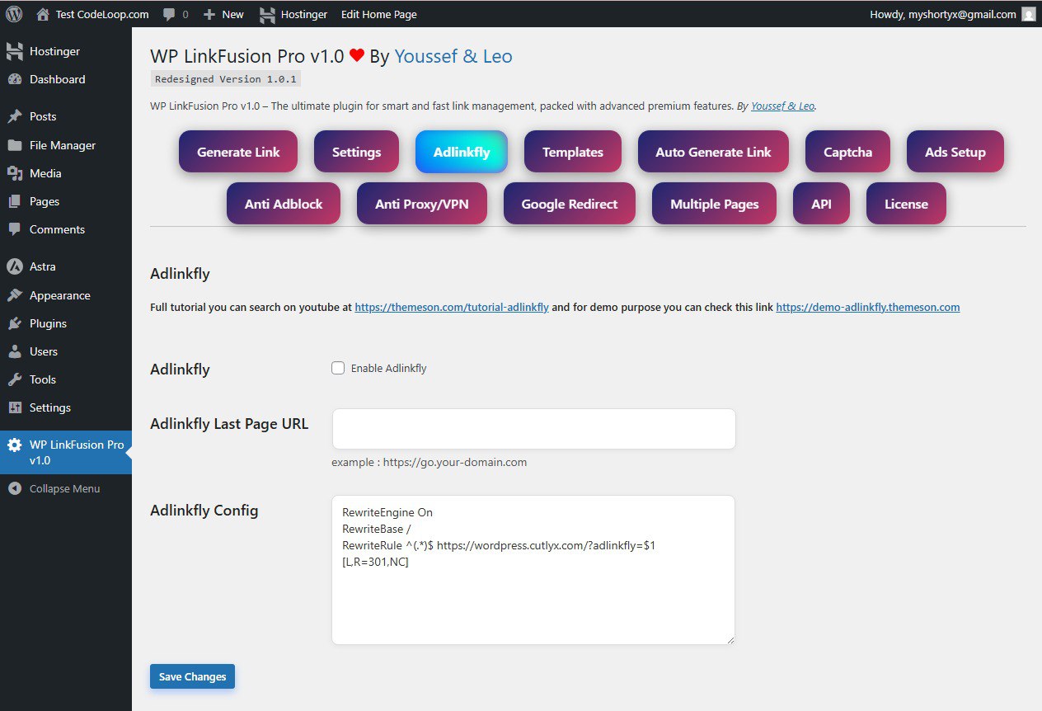Viewport: 1042px width, 711px height.
Task: Enable the Adlinkfly checkbox
Action: pyautogui.click(x=338, y=368)
